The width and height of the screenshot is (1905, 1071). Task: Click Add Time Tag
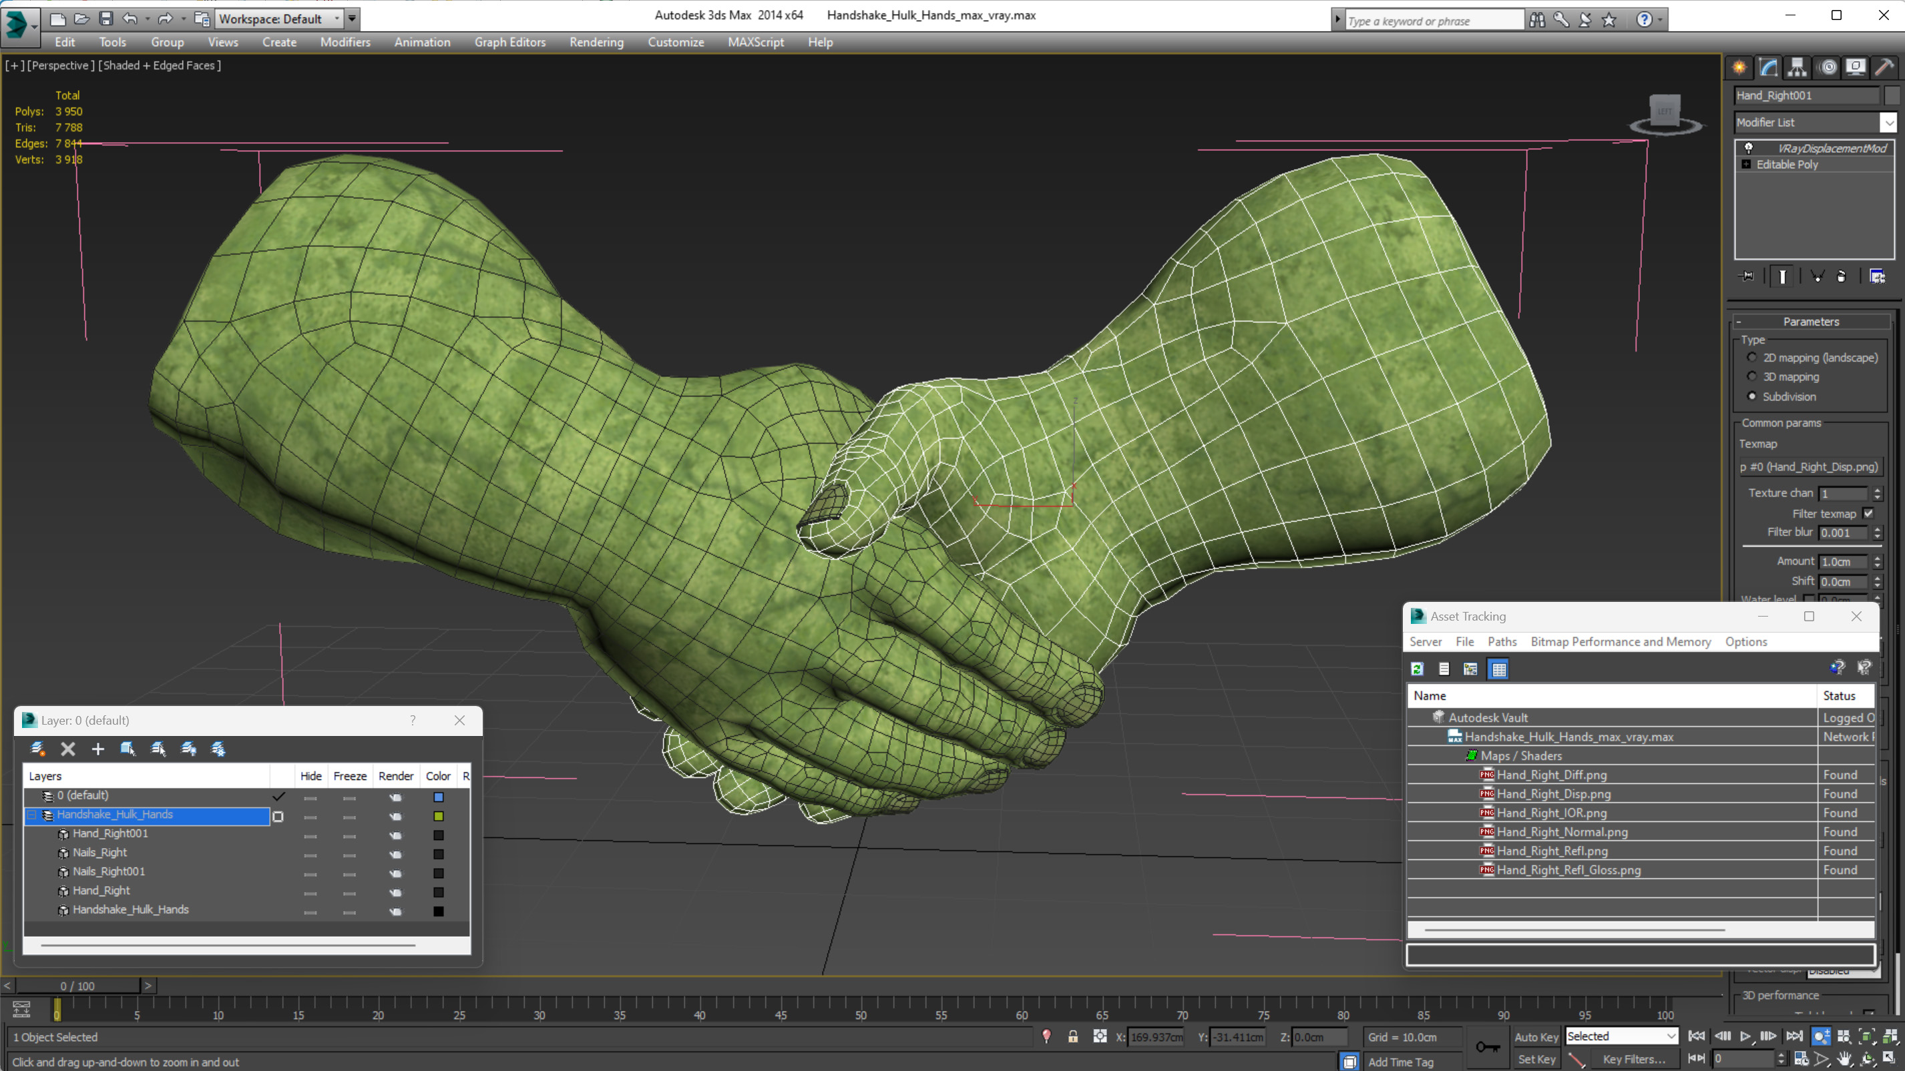pyautogui.click(x=1401, y=1062)
